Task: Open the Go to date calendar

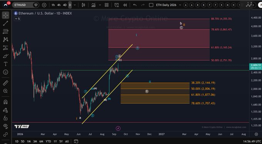Action: coord(76,141)
